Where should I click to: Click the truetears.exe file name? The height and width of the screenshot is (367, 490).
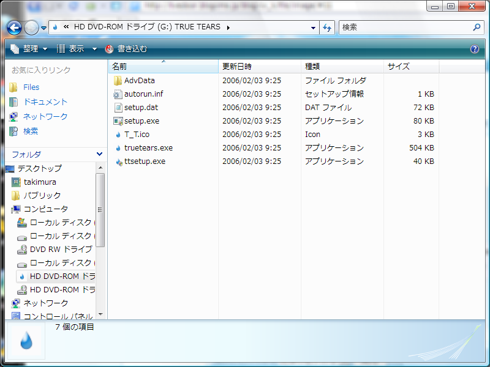click(x=148, y=148)
